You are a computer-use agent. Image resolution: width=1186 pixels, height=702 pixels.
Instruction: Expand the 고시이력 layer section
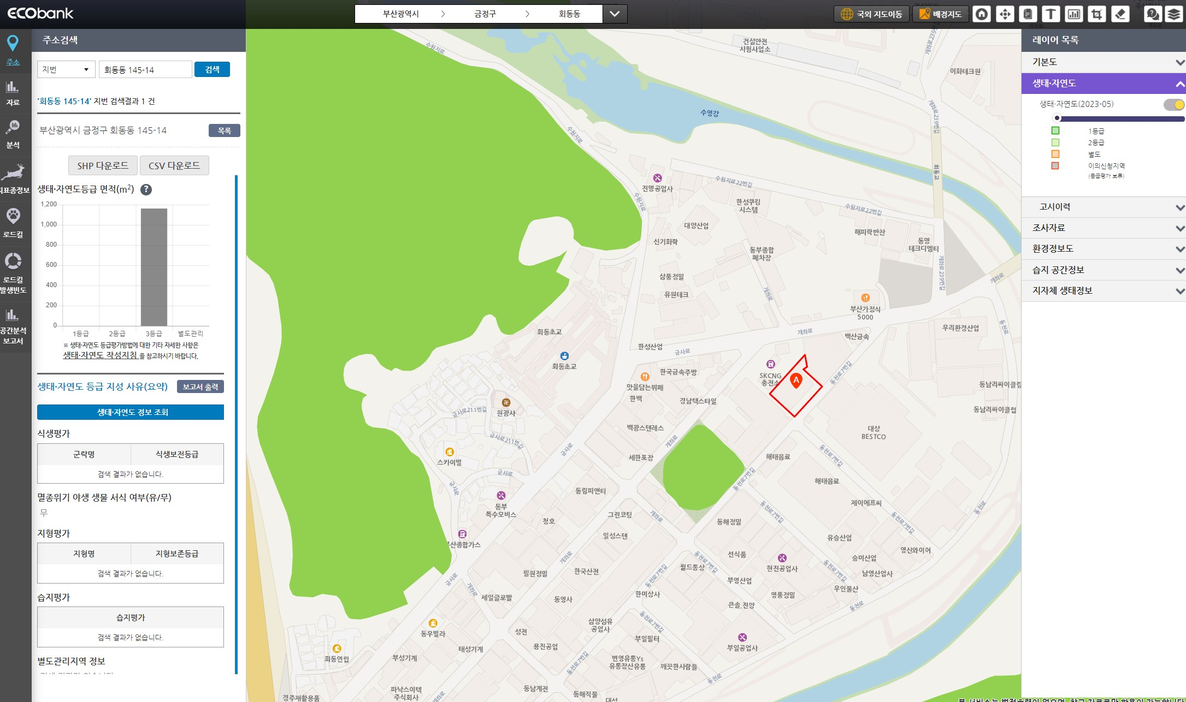[x=1103, y=207]
